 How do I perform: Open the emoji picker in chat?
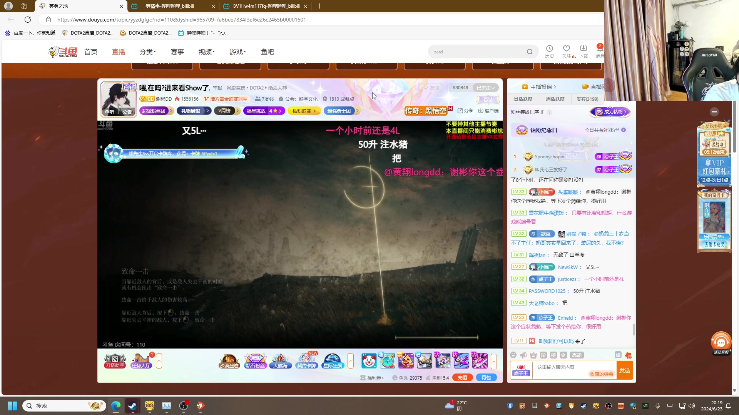tap(513, 355)
